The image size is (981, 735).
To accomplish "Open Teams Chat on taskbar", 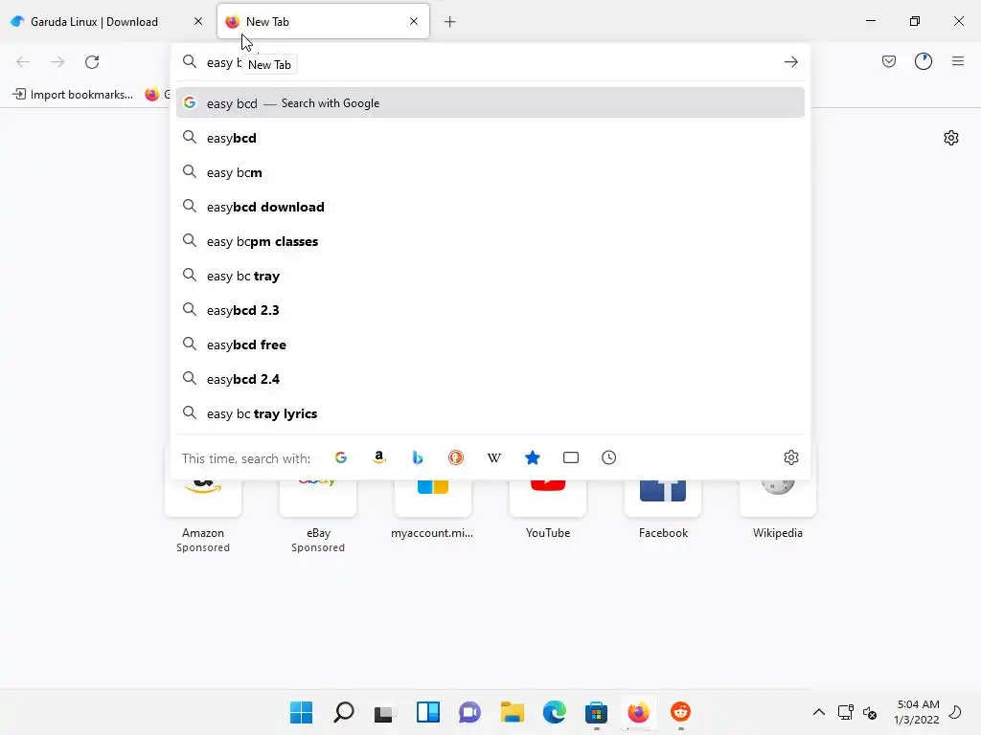I will [469, 712].
